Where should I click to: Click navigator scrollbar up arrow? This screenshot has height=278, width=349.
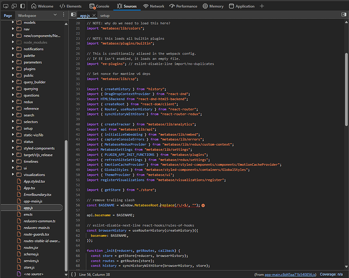point(66,24)
